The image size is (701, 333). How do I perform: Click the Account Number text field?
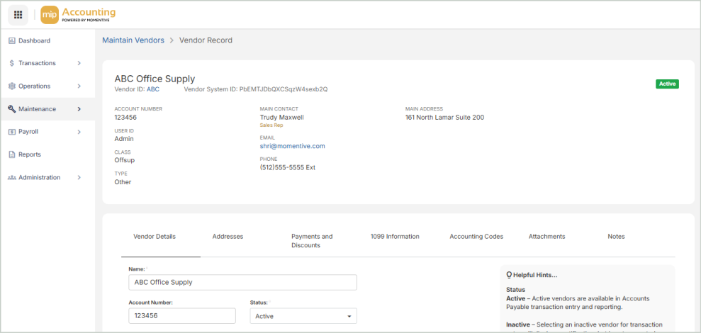tap(181, 316)
